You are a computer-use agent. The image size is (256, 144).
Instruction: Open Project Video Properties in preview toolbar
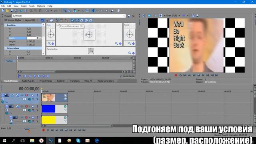tap(143, 16)
